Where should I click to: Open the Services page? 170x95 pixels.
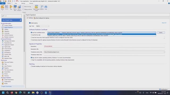pyautogui.click(x=6, y=76)
